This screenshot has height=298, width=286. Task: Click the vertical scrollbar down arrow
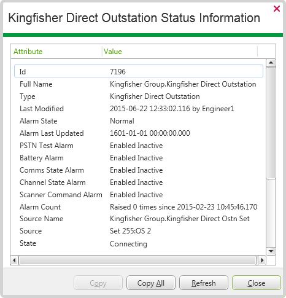[x=271, y=251]
